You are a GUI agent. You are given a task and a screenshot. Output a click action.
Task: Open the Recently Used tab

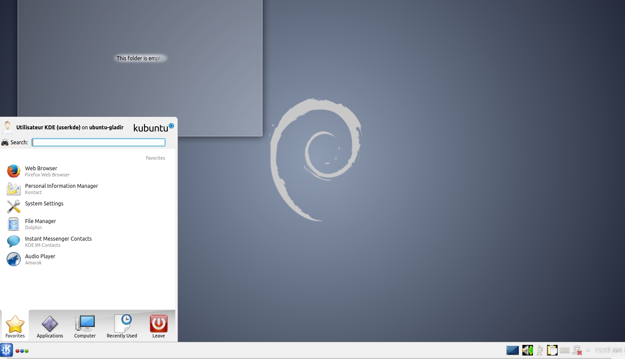pos(122,327)
